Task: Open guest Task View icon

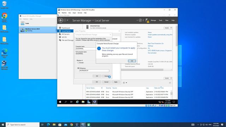Action: tap(71, 102)
